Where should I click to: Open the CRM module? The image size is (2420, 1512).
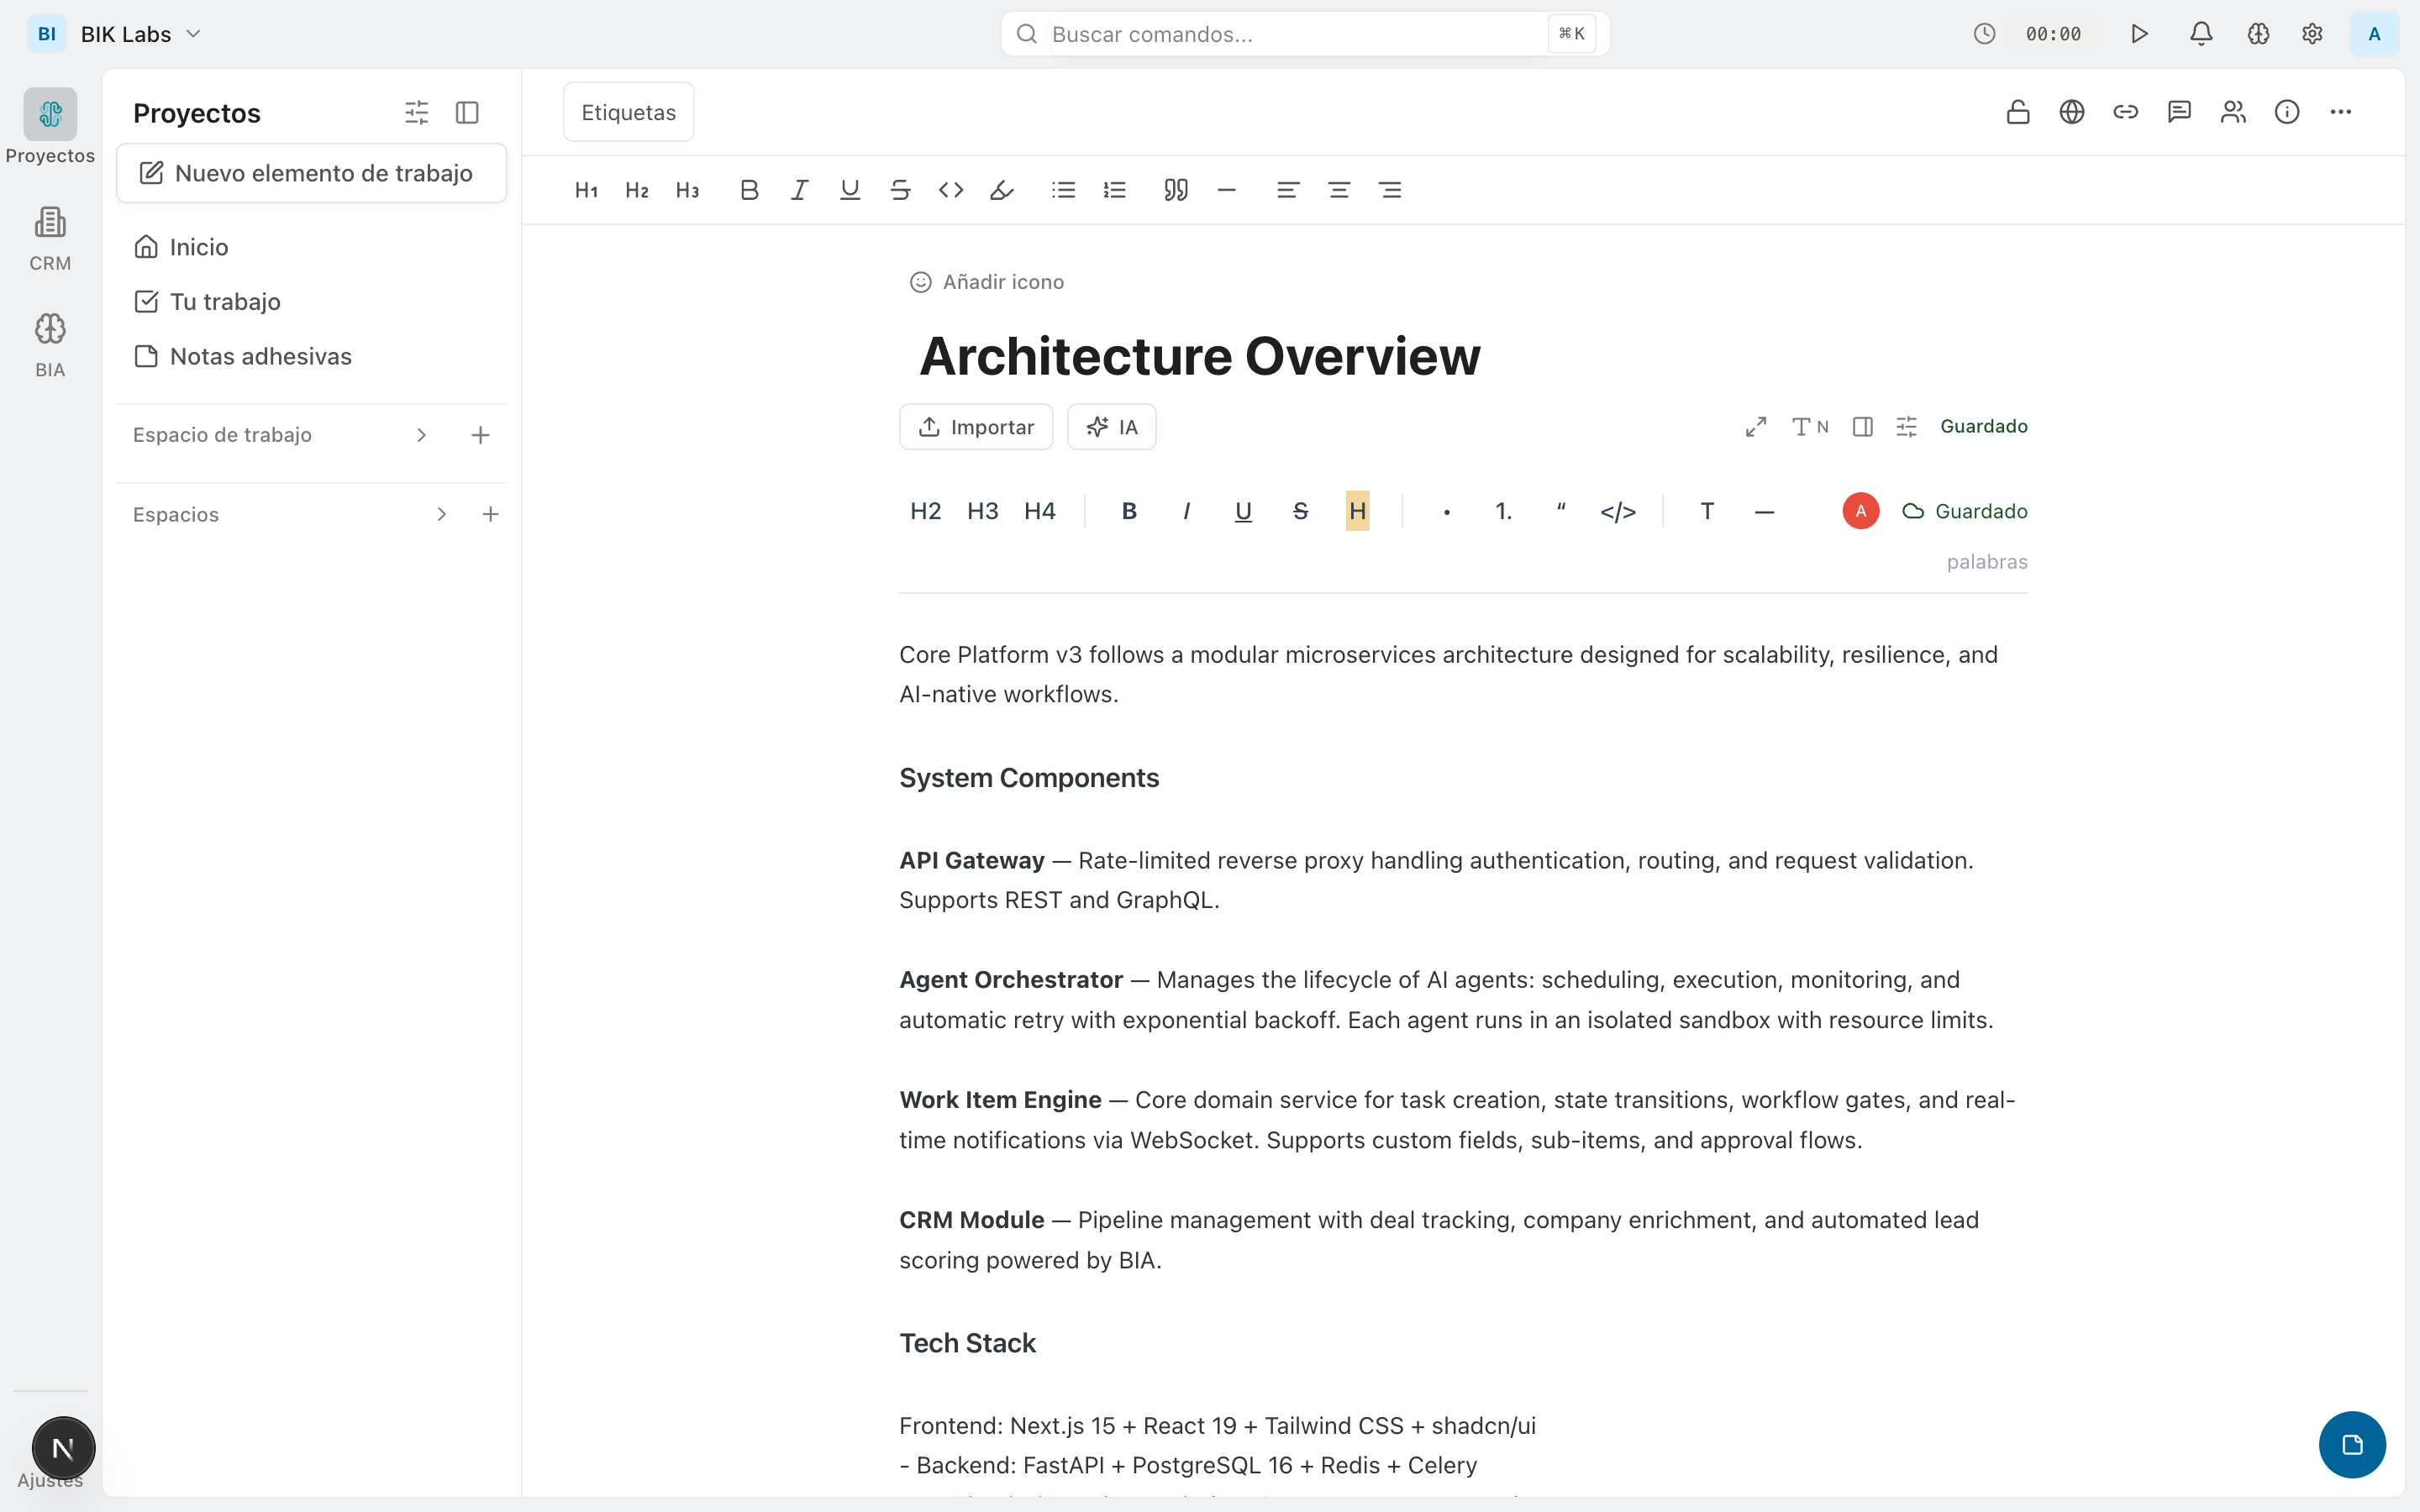(x=50, y=238)
